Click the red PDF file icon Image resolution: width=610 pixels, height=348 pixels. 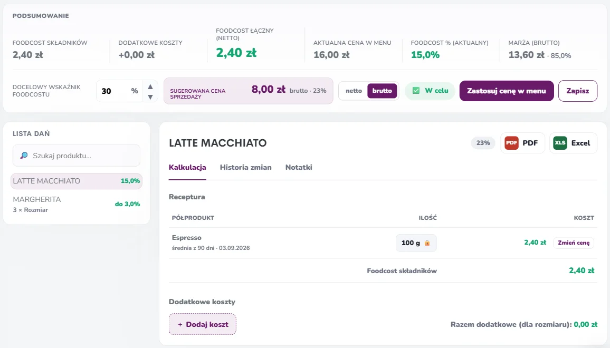click(511, 143)
